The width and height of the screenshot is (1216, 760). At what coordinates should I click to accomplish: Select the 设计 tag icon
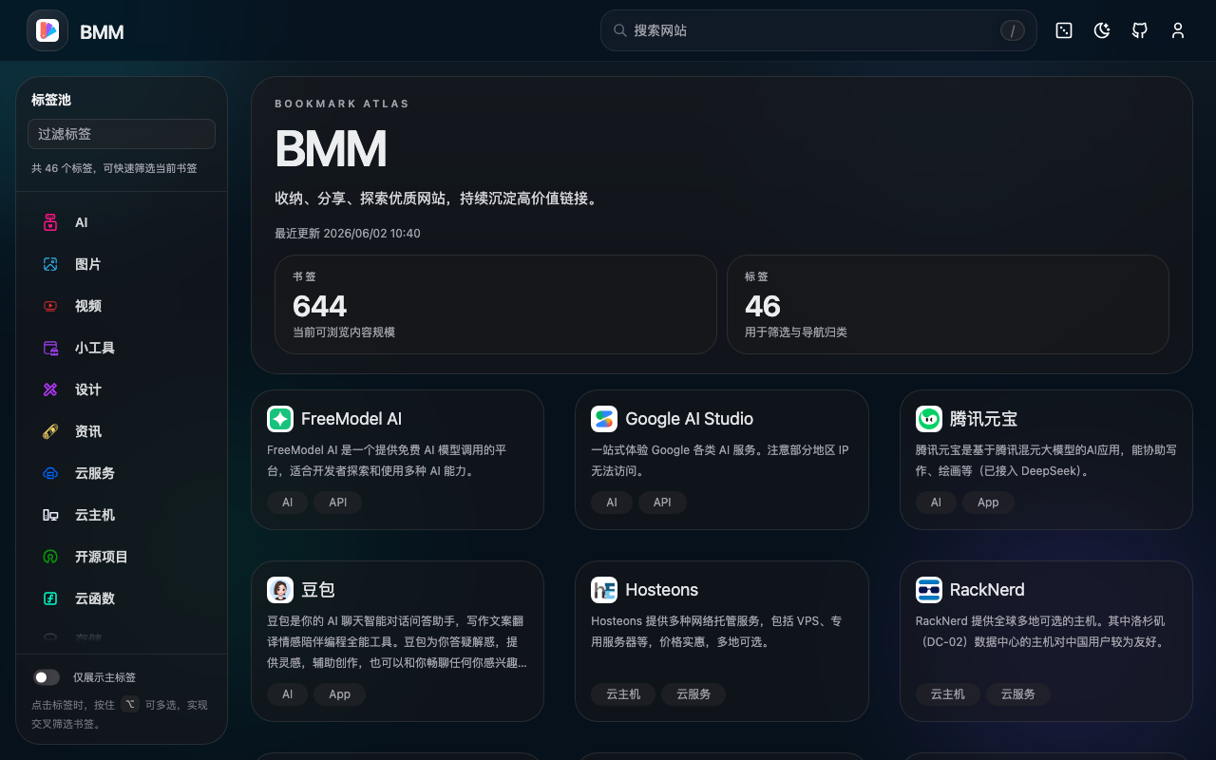pos(50,389)
